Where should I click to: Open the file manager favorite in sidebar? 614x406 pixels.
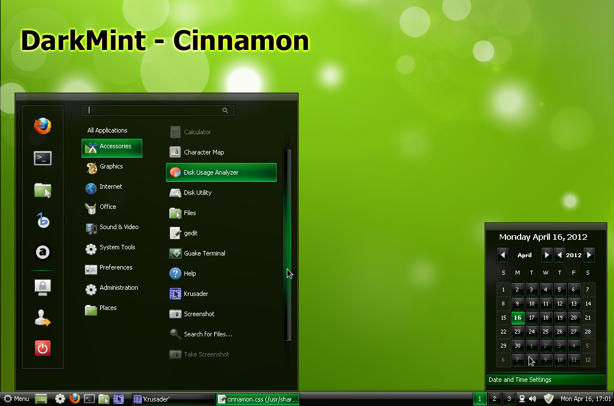(x=43, y=190)
